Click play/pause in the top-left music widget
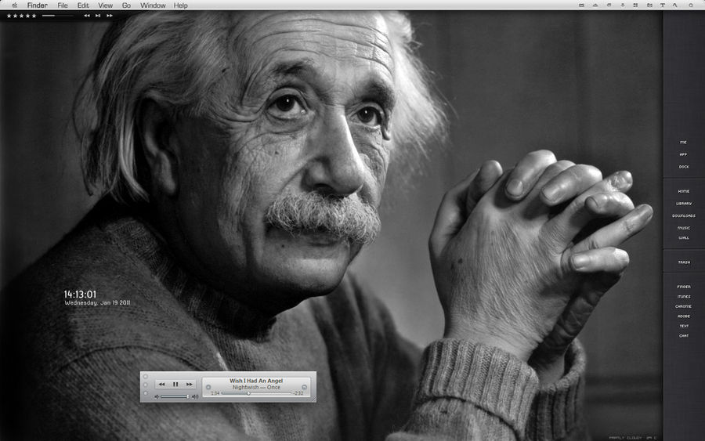 coord(98,16)
